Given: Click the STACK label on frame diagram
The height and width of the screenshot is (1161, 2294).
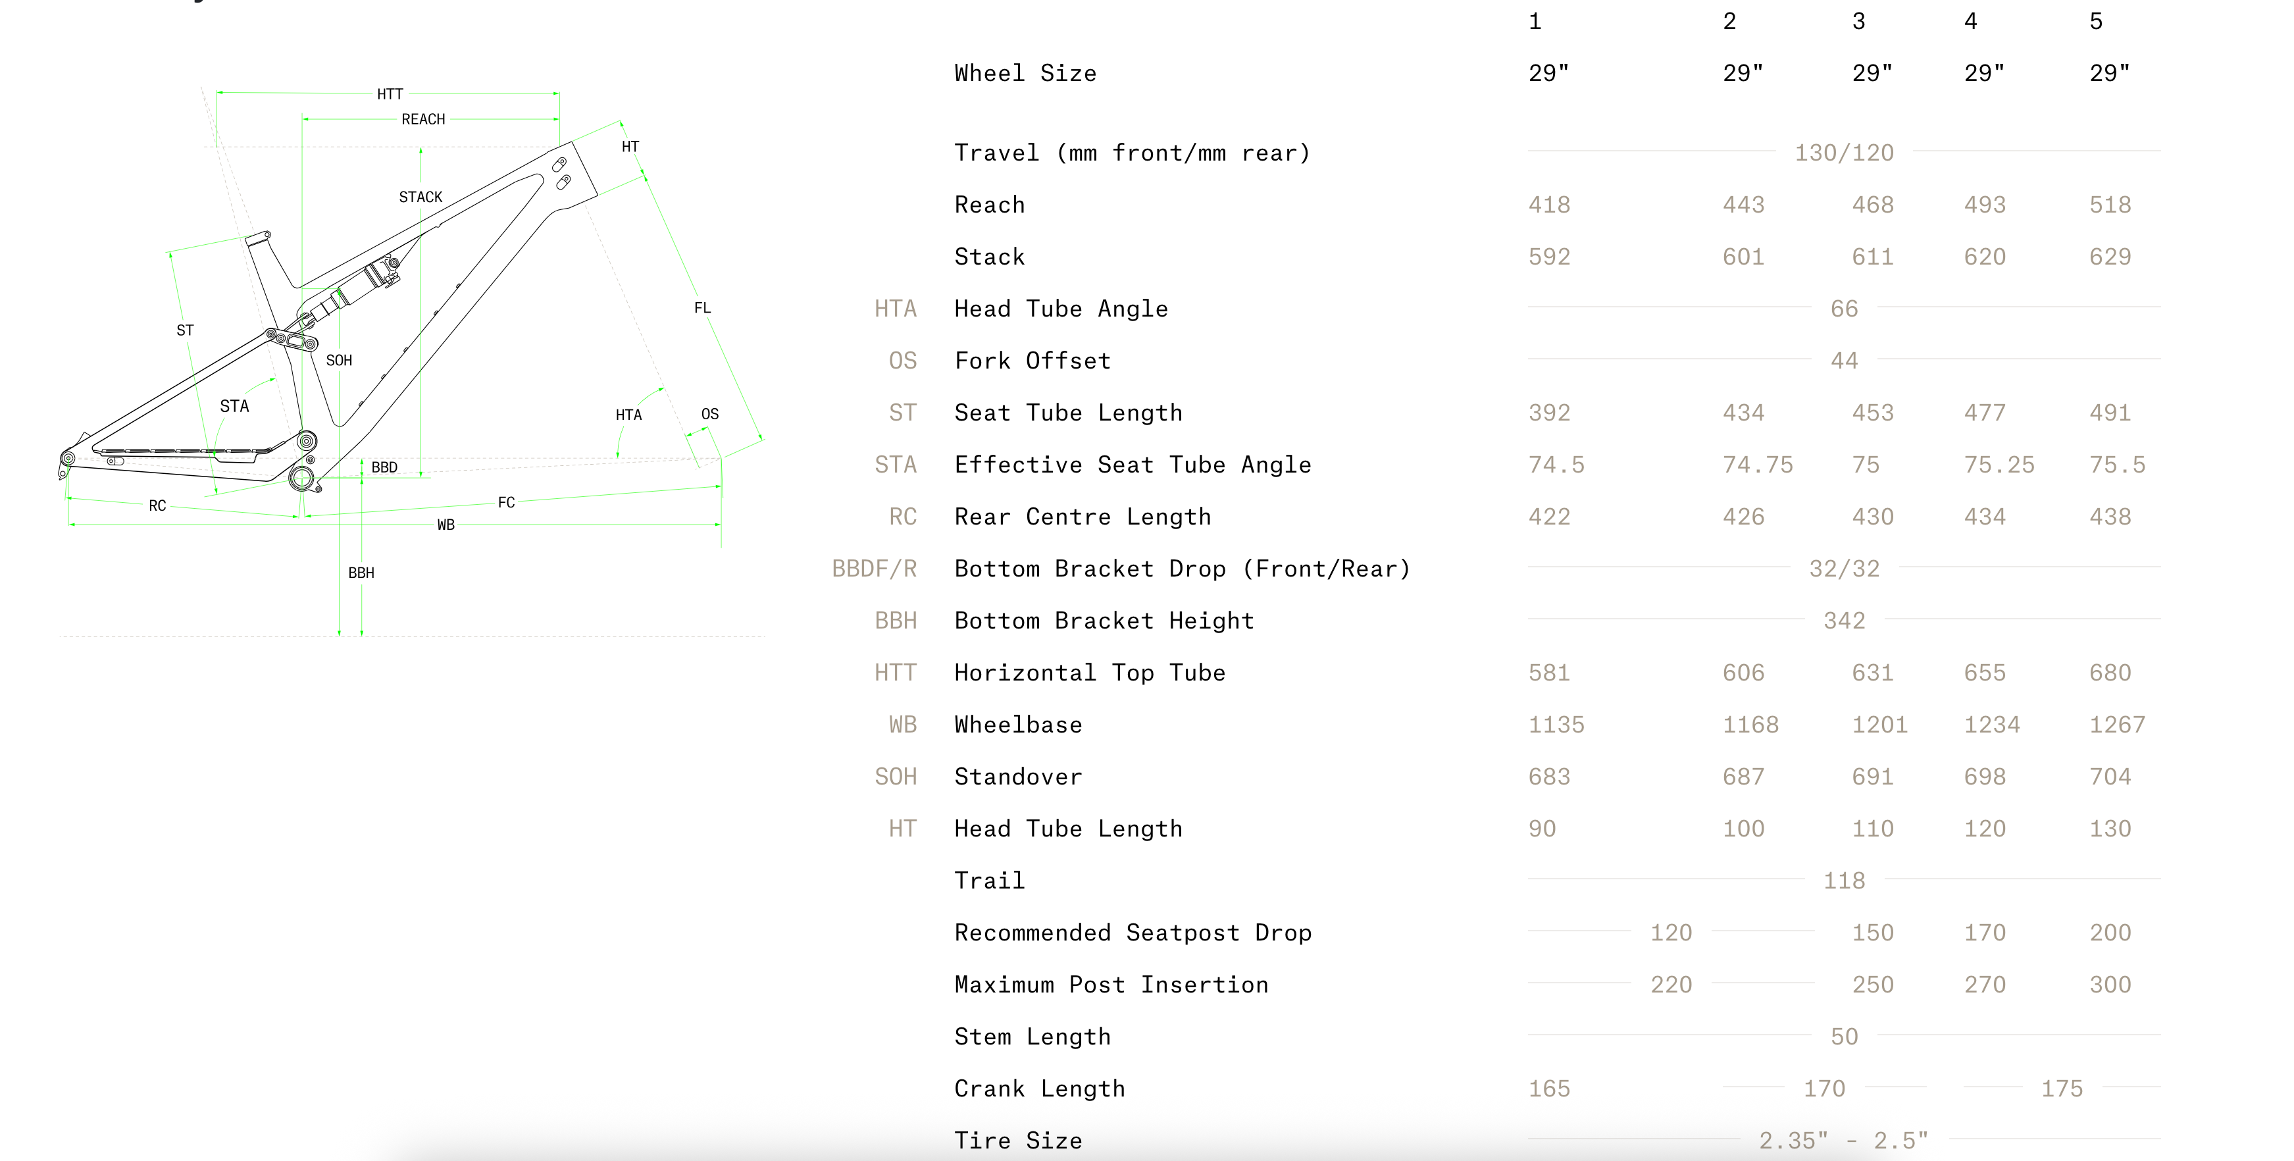Looking at the screenshot, I should [x=421, y=197].
